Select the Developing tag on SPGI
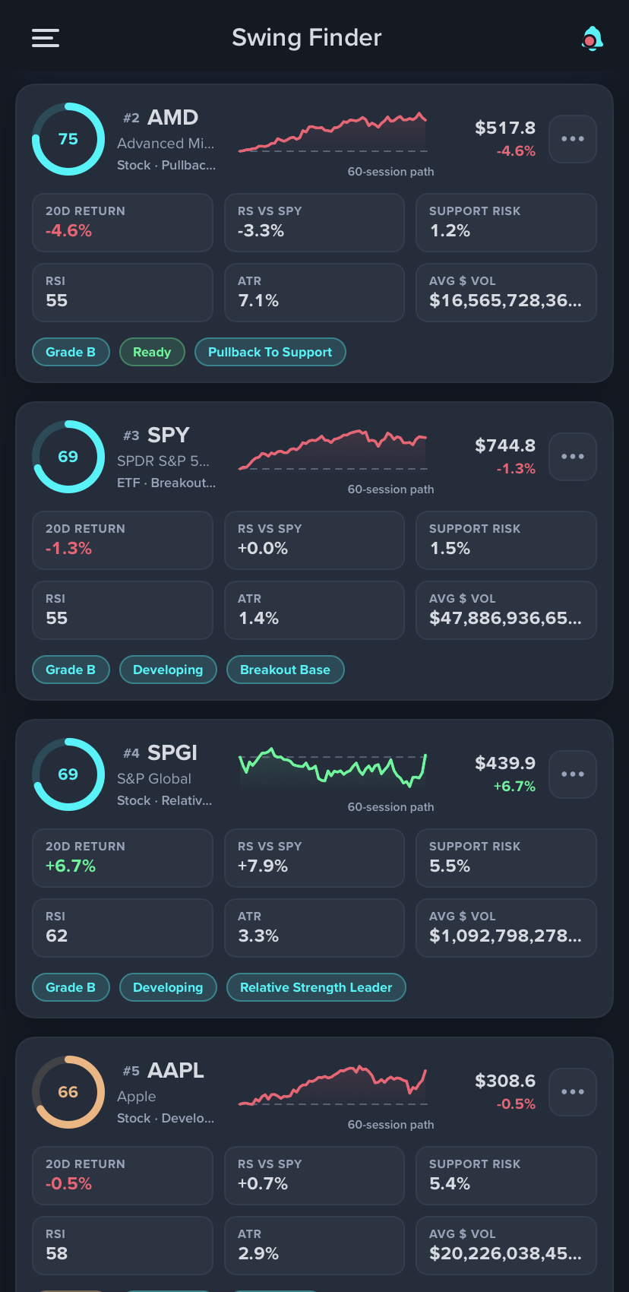This screenshot has height=1292, width=629. 168,987
